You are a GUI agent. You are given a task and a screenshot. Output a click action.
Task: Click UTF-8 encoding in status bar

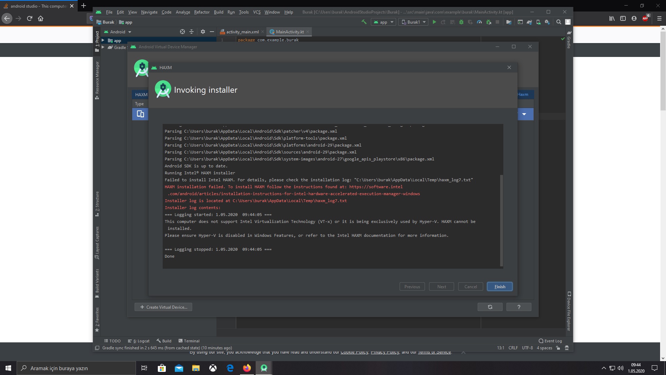(527, 348)
